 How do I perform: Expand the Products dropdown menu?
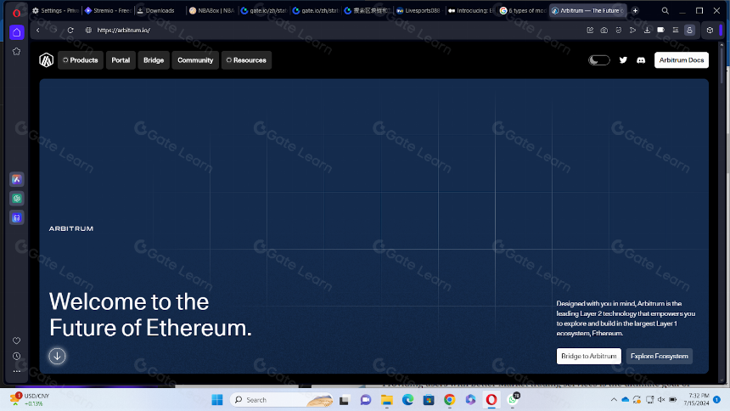pyautogui.click(x=81, y=60)
